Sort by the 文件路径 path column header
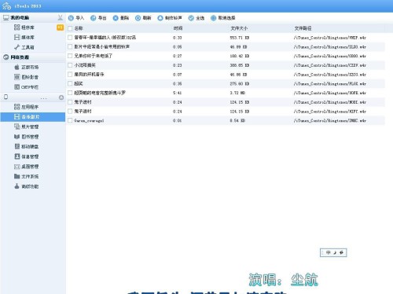The height and width of the screenshot is (294, 393). [x=303, y=28]
